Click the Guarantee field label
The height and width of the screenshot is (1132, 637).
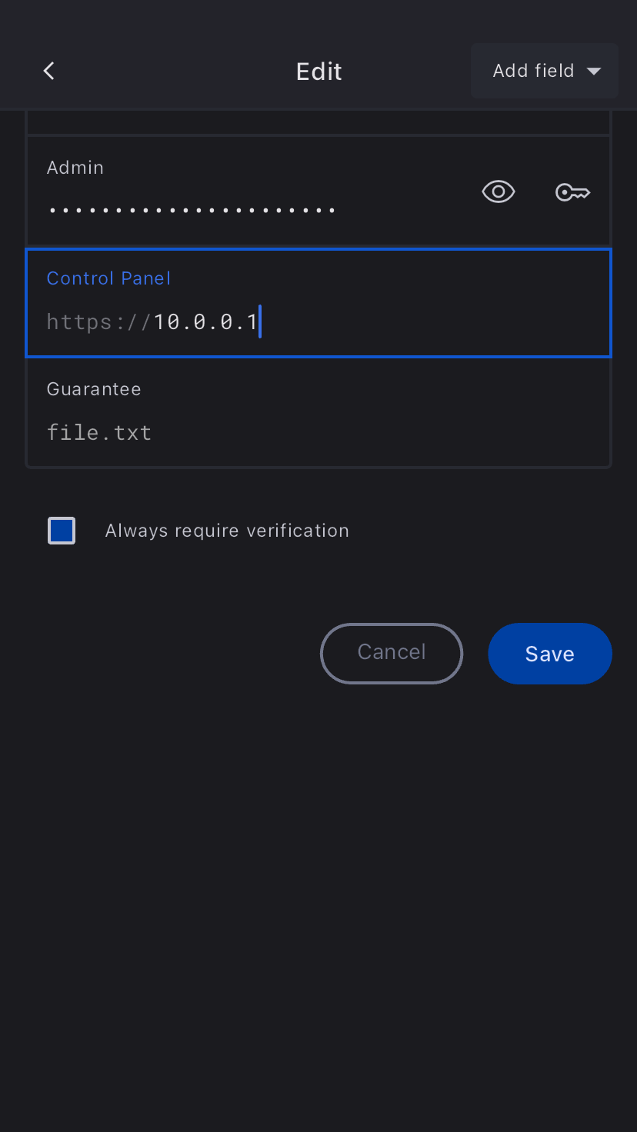point(94,389)
